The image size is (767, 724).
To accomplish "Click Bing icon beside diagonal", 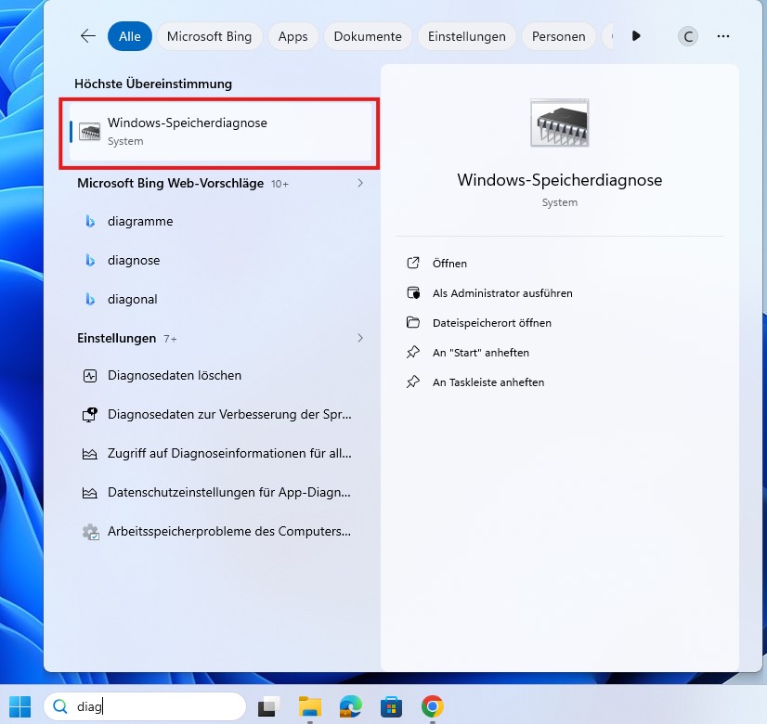I will (x=90, y=299).
